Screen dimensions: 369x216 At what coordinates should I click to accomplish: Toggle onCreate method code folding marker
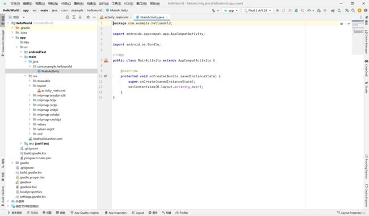point(112,76)
